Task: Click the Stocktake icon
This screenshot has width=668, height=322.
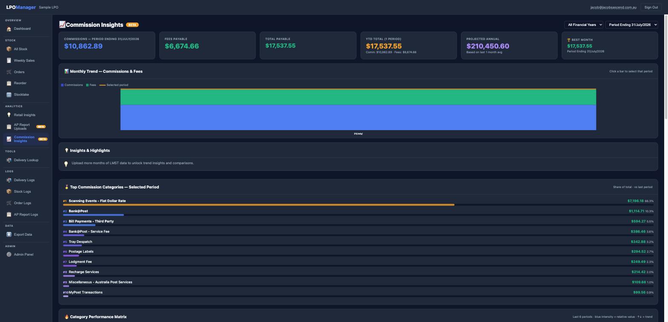Action: [x=9, y=94]
